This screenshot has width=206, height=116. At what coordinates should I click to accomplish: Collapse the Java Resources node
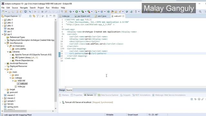pyautogui.click(x=5, y=43)
